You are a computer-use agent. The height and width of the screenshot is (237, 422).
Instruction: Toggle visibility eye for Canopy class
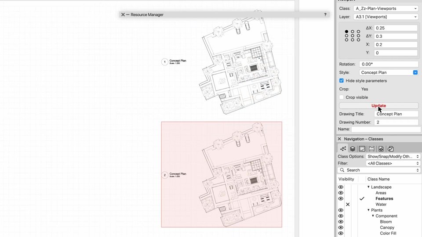pyautogui.click(x=341, y=228)
